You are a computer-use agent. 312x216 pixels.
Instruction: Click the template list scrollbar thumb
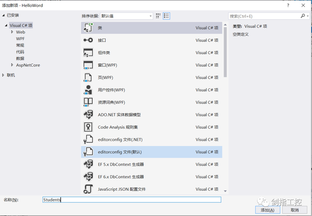pos(225,52)
